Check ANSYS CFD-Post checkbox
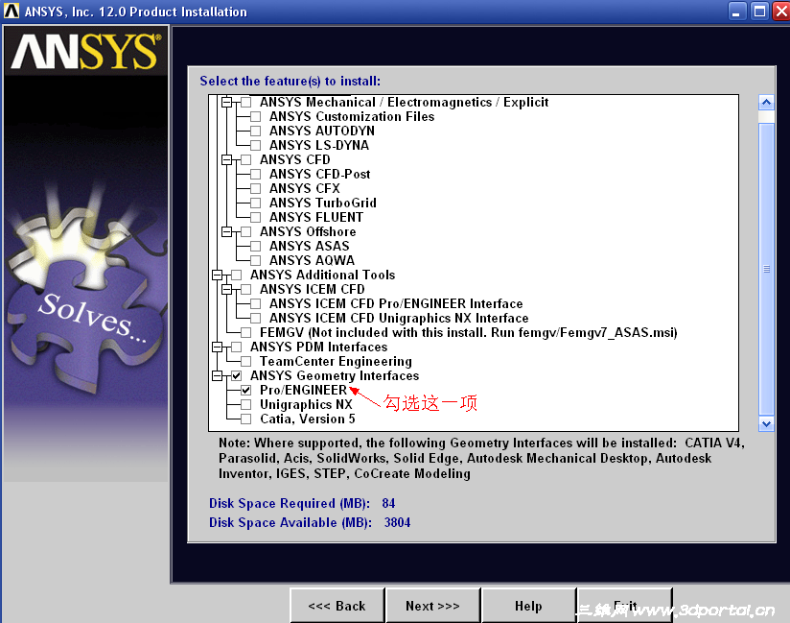 tap(255, 174)
